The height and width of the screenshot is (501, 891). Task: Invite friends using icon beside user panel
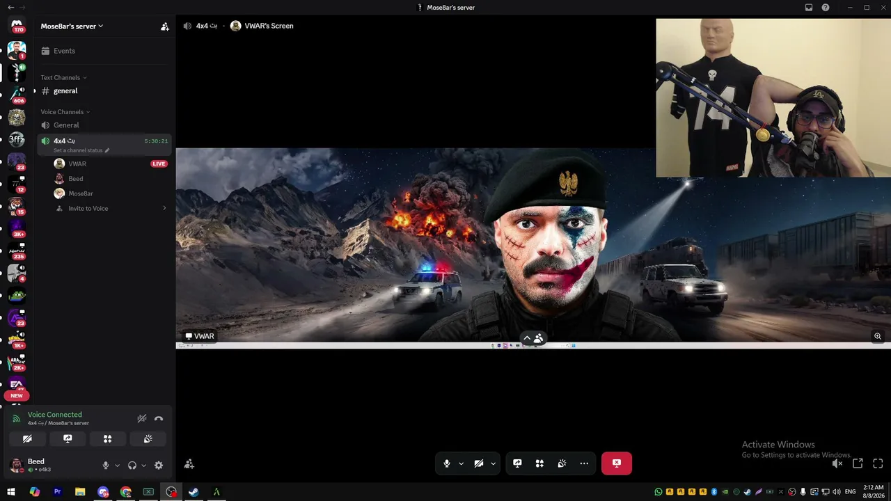coord(189,464)
